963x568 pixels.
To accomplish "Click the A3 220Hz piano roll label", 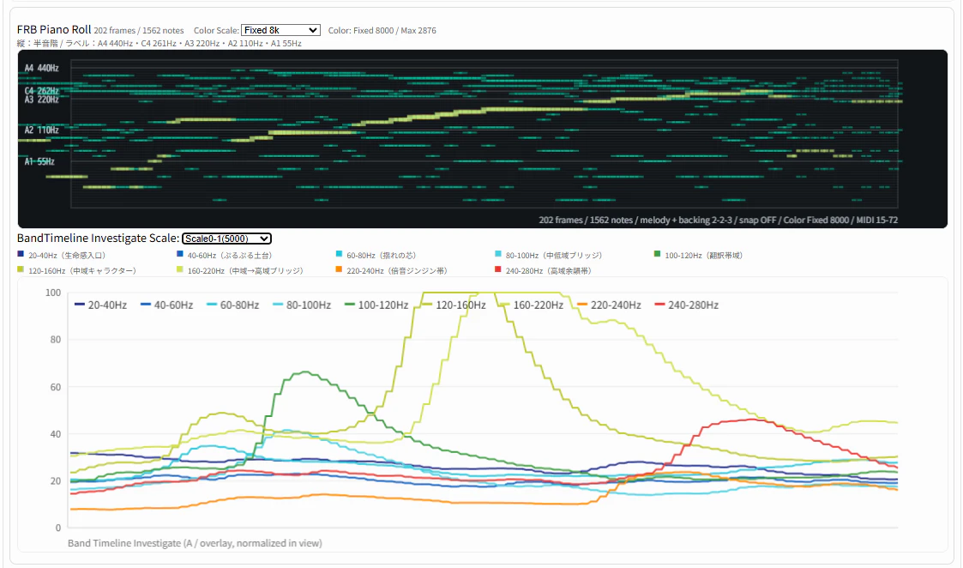I will (42, 100).
